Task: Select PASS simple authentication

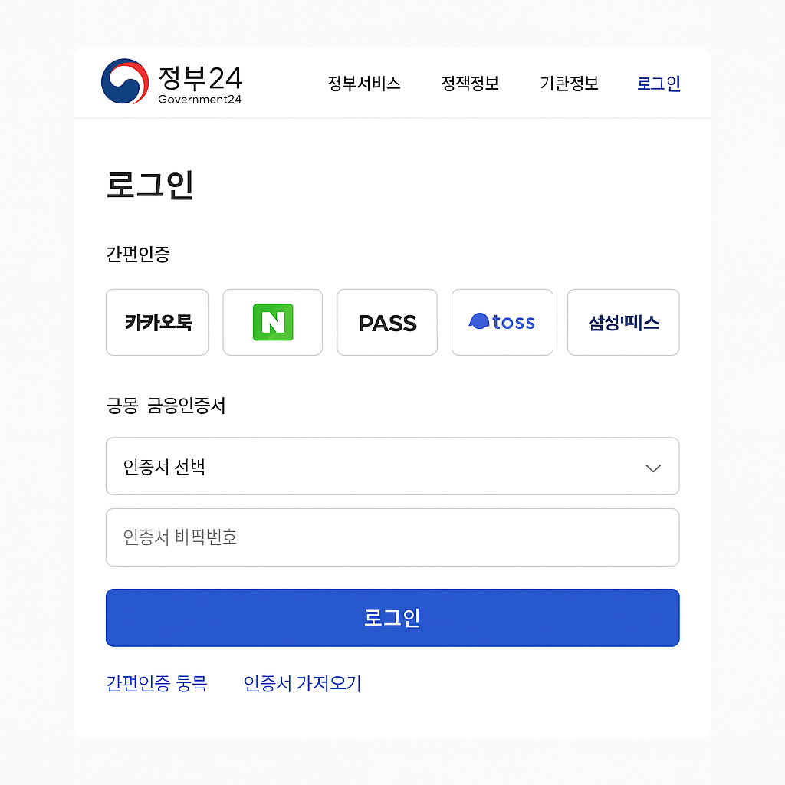Action: [387, 322]
